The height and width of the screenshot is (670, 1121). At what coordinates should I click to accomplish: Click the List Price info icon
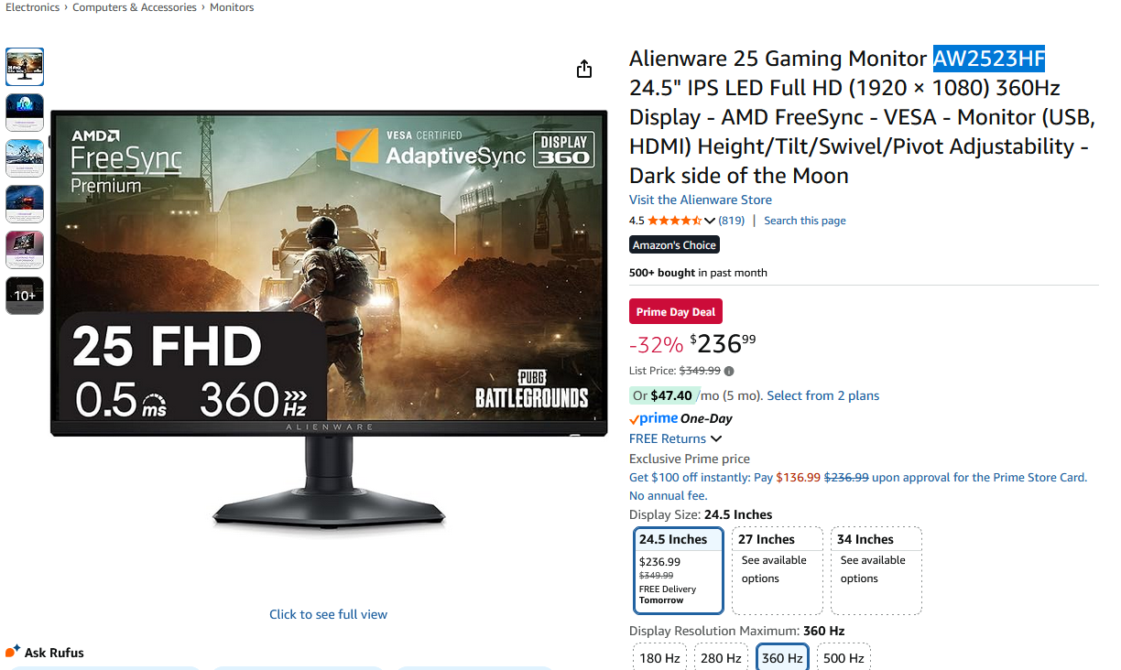[x=729, y=371]
